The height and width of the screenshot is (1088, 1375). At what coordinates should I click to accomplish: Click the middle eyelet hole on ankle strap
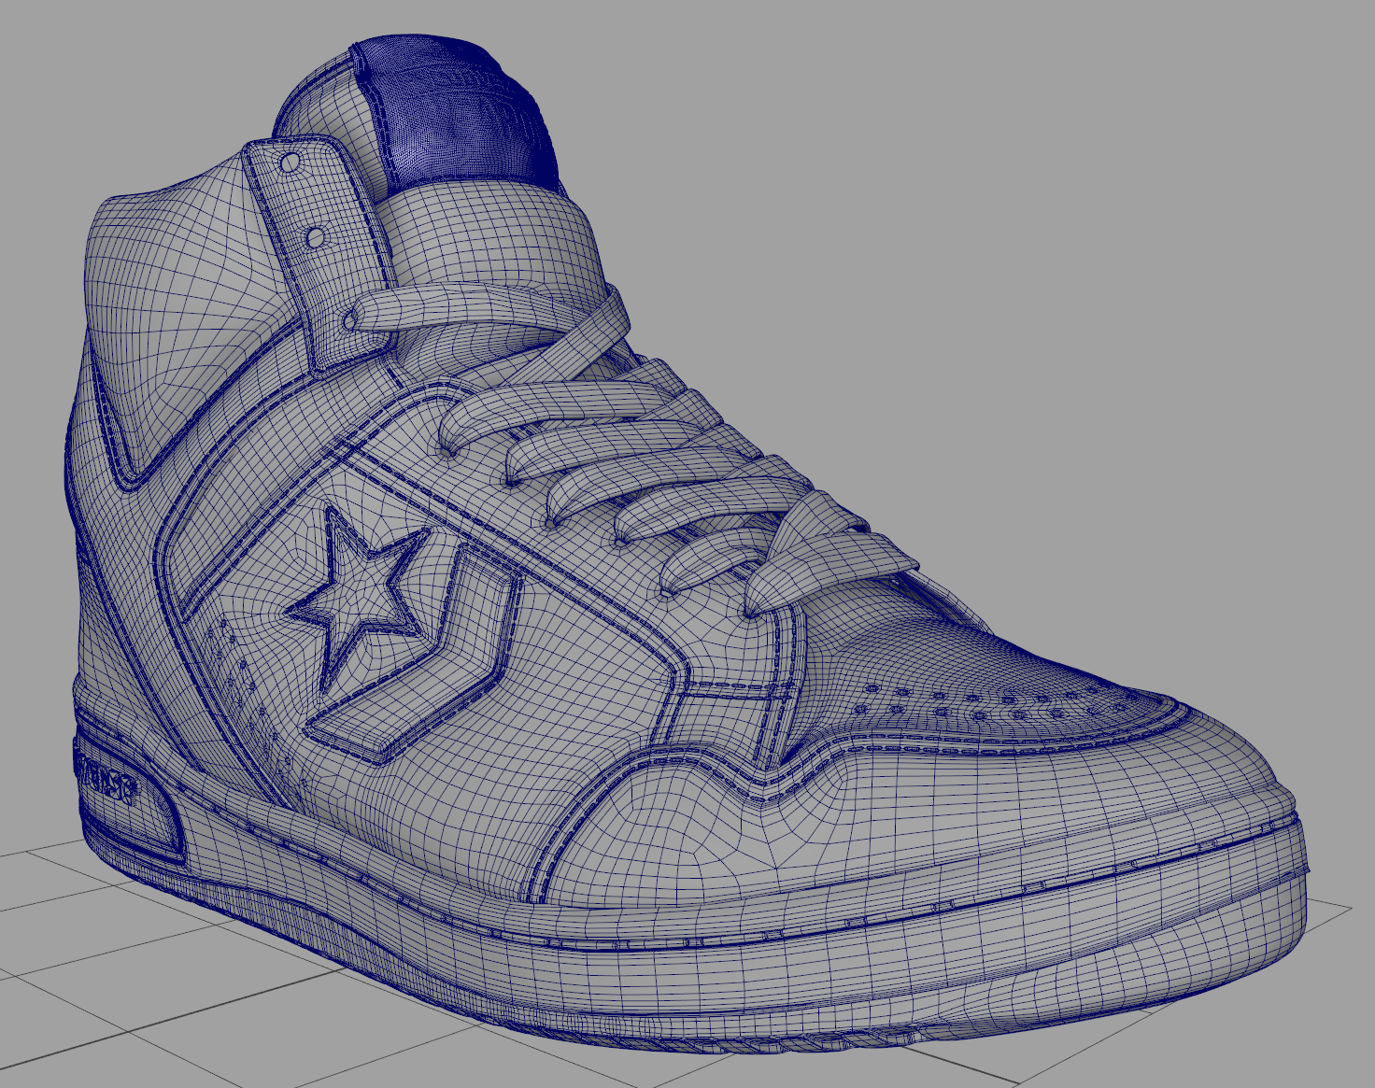coord(317,236)
